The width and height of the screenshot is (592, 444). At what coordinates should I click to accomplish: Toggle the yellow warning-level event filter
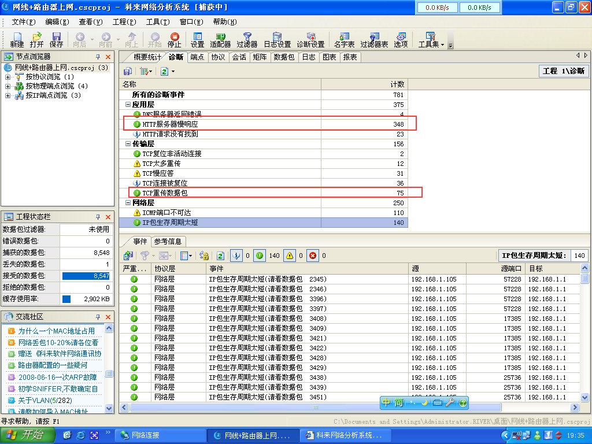290,256
